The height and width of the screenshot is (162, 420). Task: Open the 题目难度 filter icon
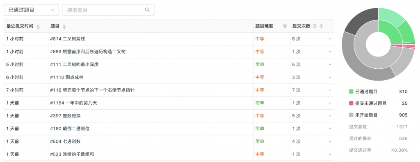285,26
